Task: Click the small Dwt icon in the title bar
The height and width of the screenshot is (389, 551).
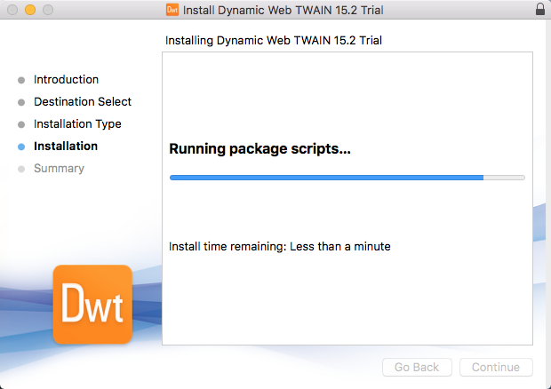Action: [x=172, y=10]
